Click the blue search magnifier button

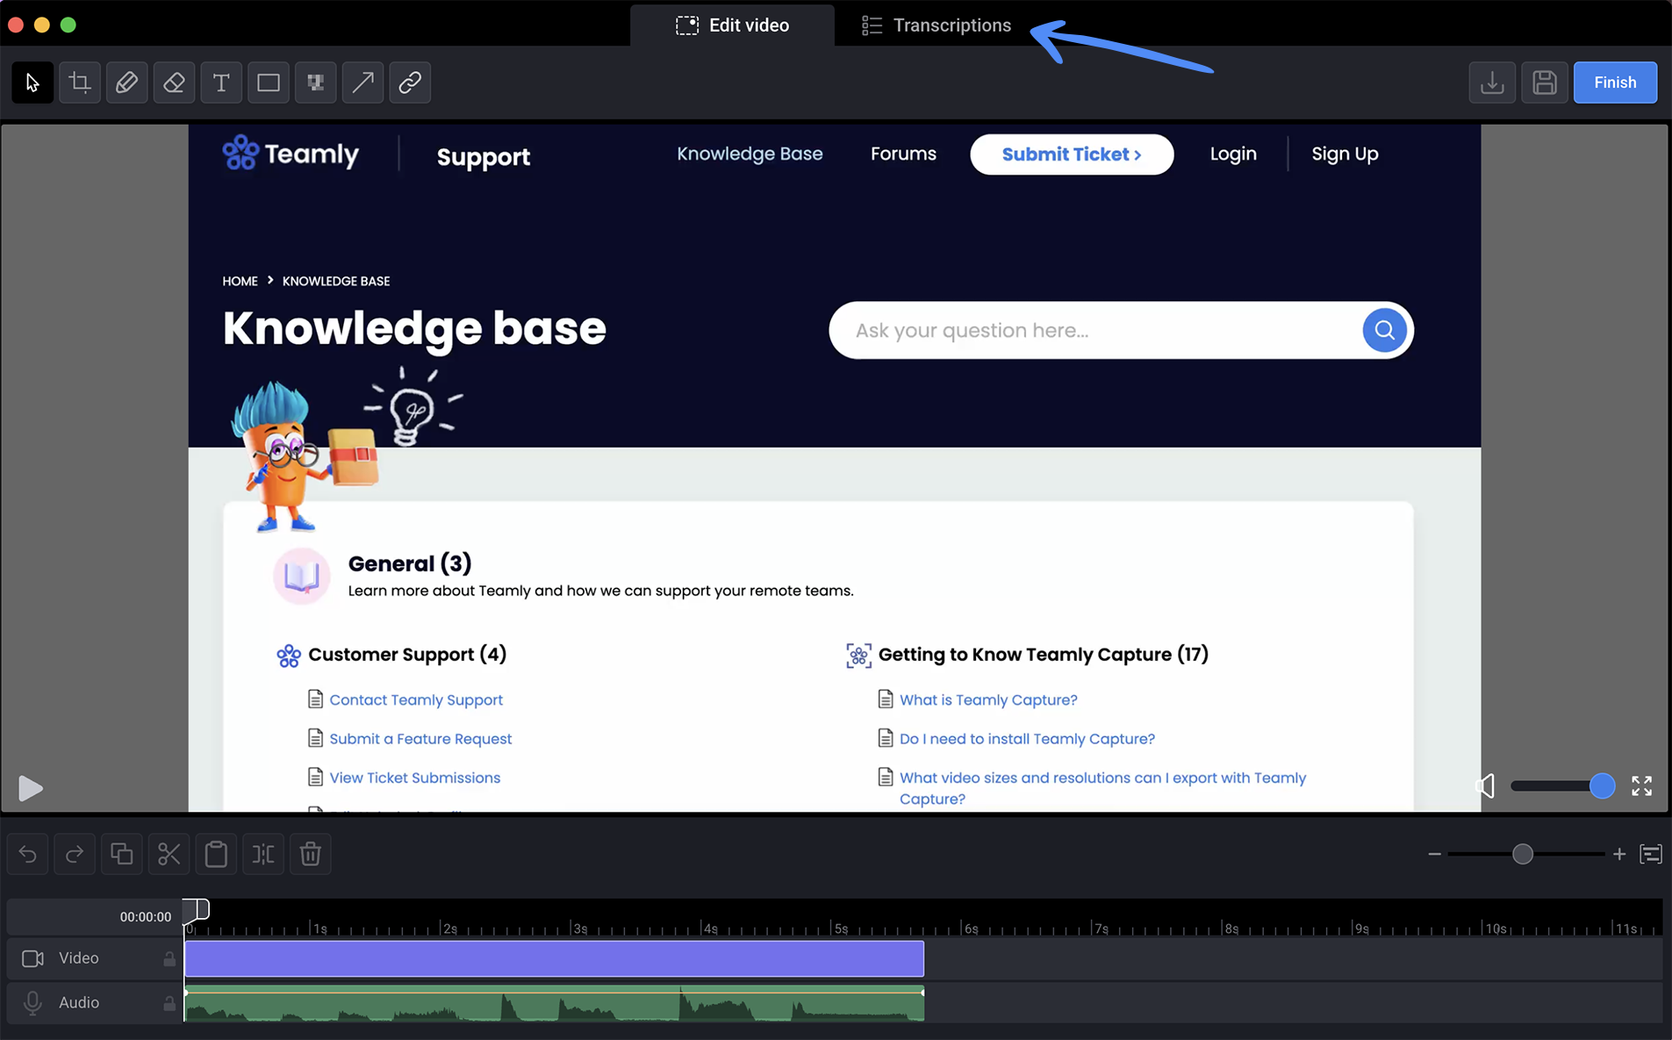click(1384, 330)
